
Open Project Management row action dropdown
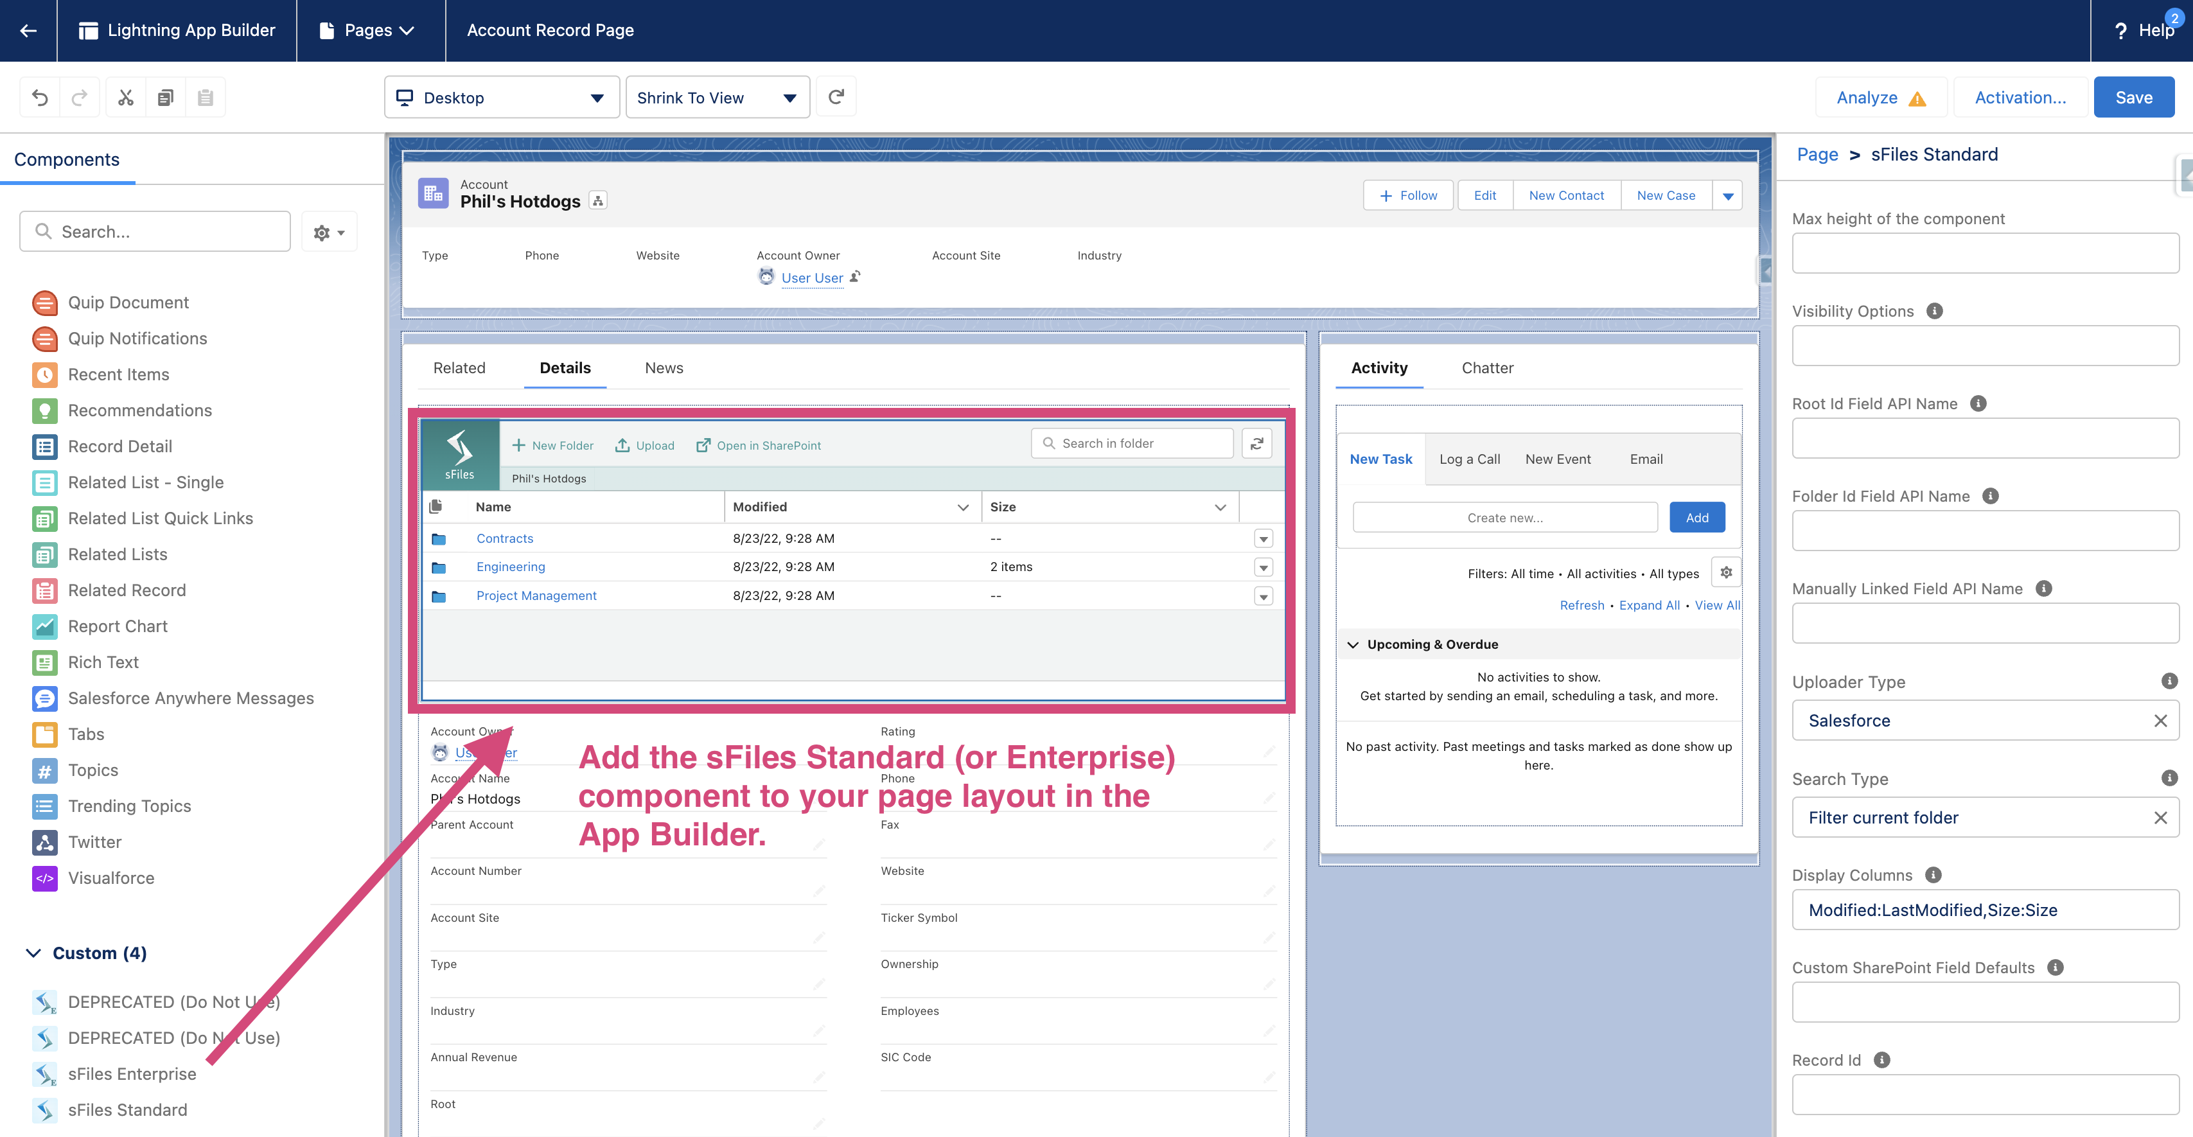1264,597
